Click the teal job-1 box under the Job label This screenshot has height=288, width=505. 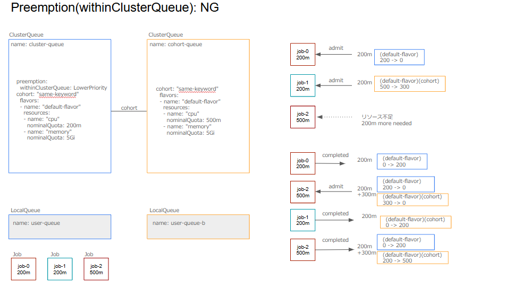[x=60, y=269]
